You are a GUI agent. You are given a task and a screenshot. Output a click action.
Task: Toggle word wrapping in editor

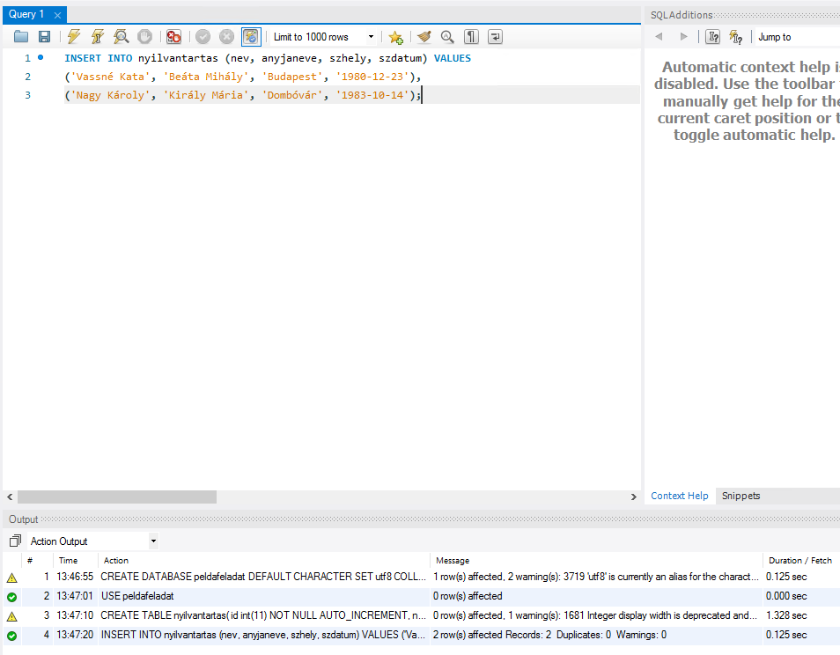496,37
